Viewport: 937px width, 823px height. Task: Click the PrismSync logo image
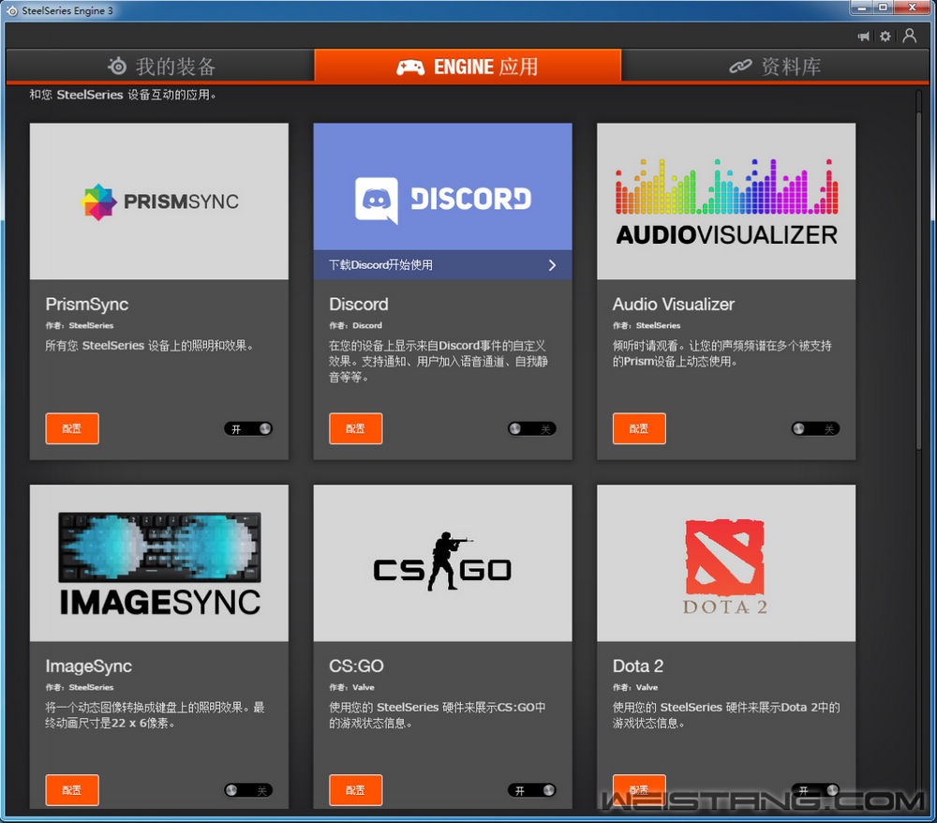pos(159,202)
